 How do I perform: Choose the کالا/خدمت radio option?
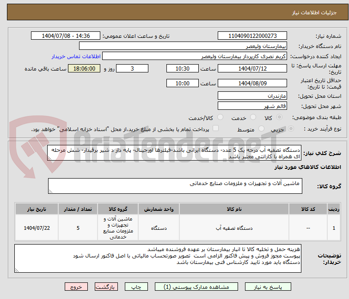[220, 118]
